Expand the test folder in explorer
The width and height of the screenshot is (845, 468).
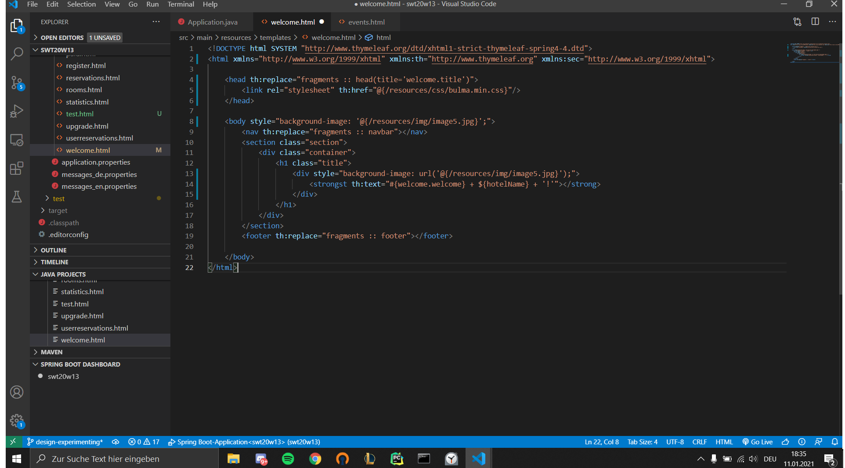point(58,198)
